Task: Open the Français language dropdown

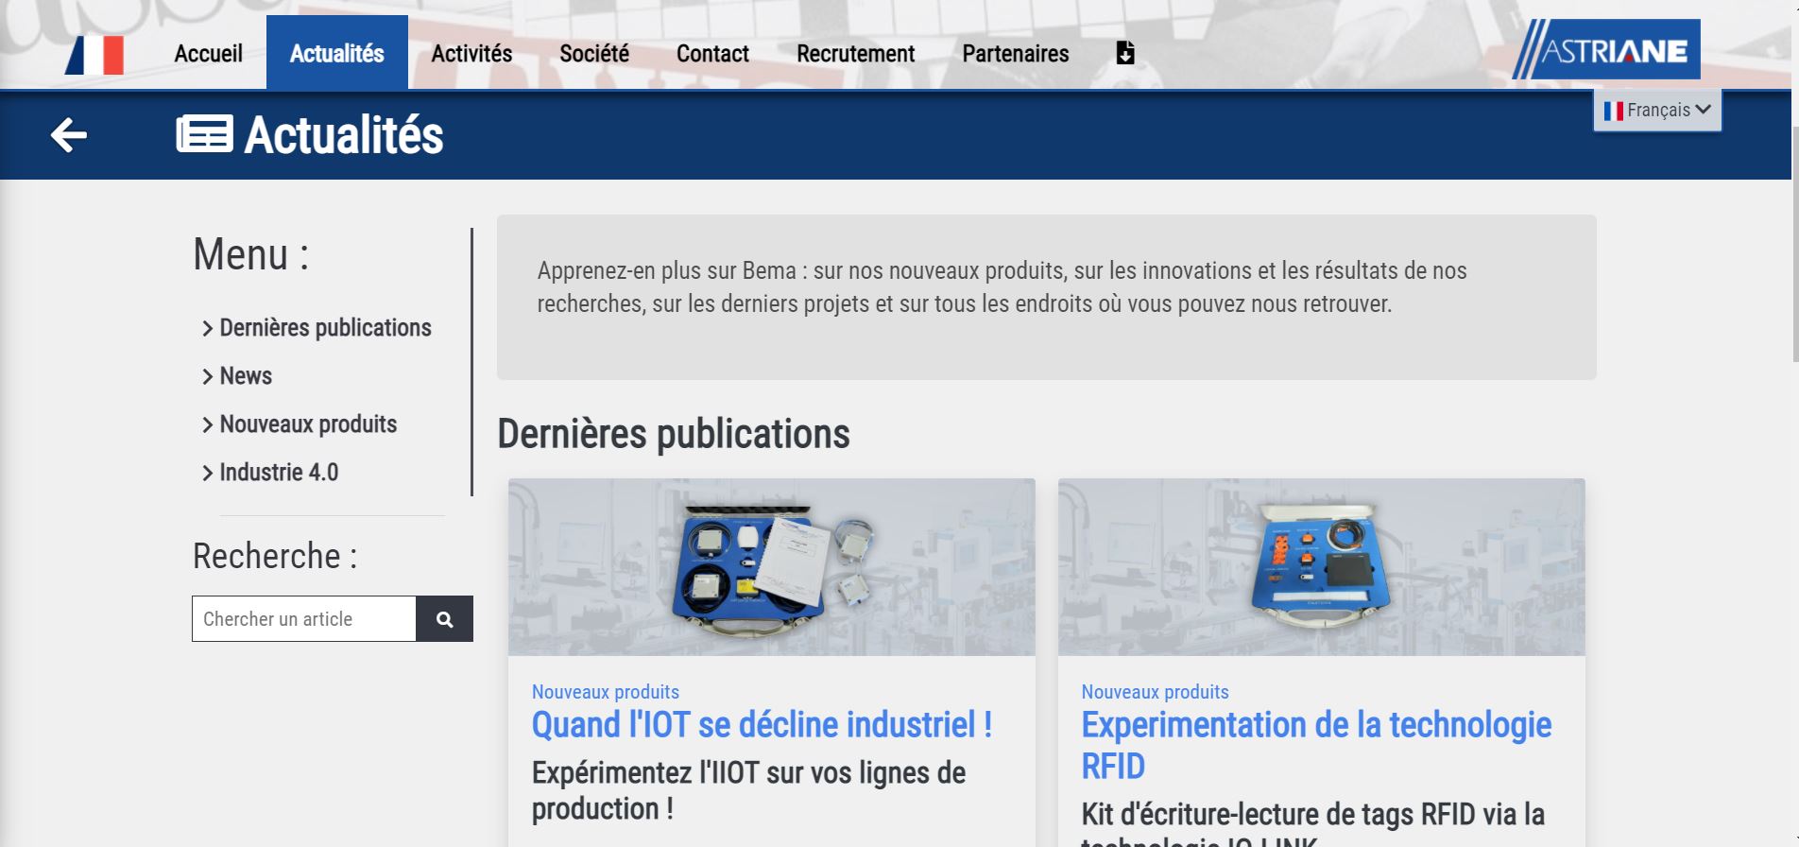Action: [1657, 111]
